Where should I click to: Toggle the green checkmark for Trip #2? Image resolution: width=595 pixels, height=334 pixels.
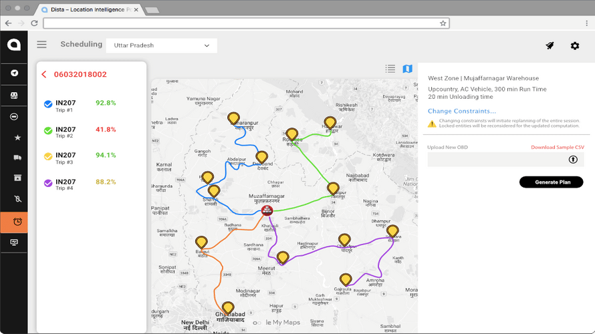[48, 131]
